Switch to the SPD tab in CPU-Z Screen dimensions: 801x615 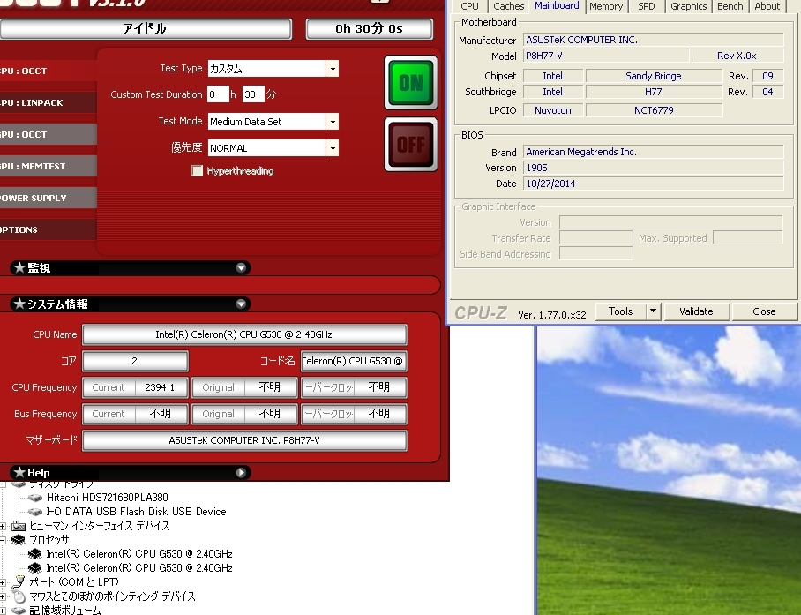point(647,6)
